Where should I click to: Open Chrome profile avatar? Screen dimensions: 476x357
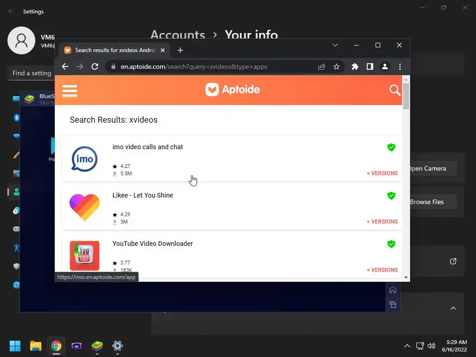pyautogui.click(x=384, y=67)
